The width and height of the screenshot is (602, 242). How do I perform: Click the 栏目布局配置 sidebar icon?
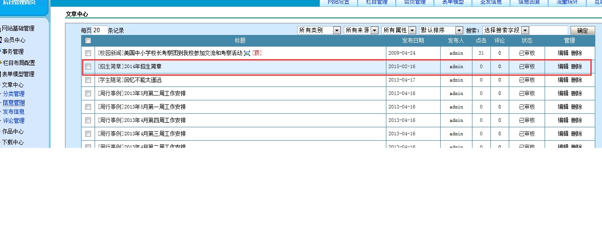coord(1,63)
